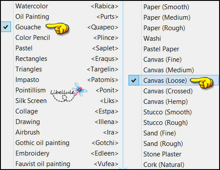This screenshot has height=170, width=220.
Task: Choose the Embroidery style
Action: point(67,153)
